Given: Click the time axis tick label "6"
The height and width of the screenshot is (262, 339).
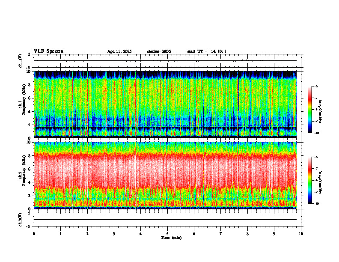Looking at the screenshot, I should [x=194, y=234].
